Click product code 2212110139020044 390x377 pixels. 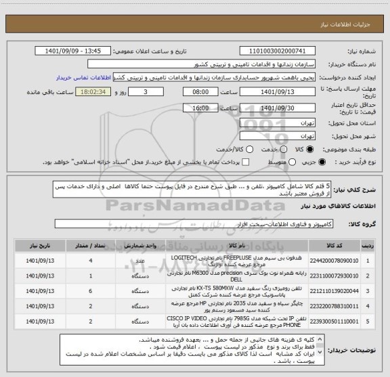[334, 291]
